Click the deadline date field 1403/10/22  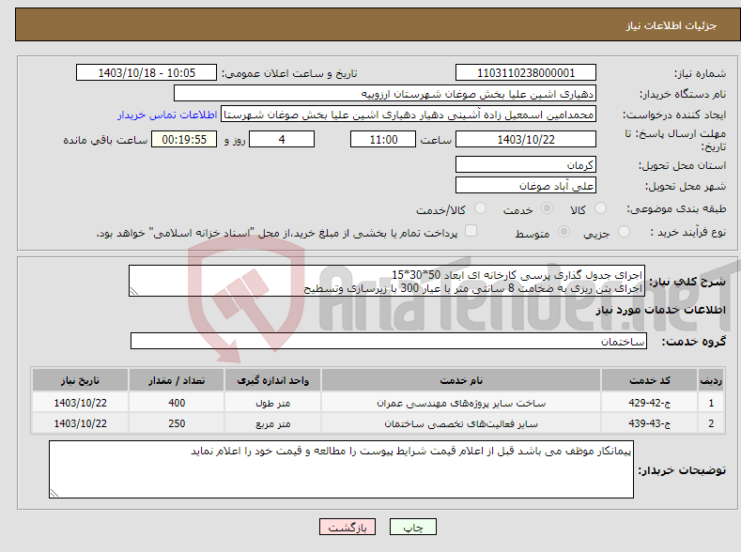click(x=526, y=139)
